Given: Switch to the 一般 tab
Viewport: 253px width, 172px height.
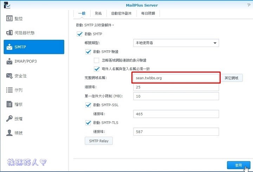Looking at the screenshot, I should coord(82,13).
